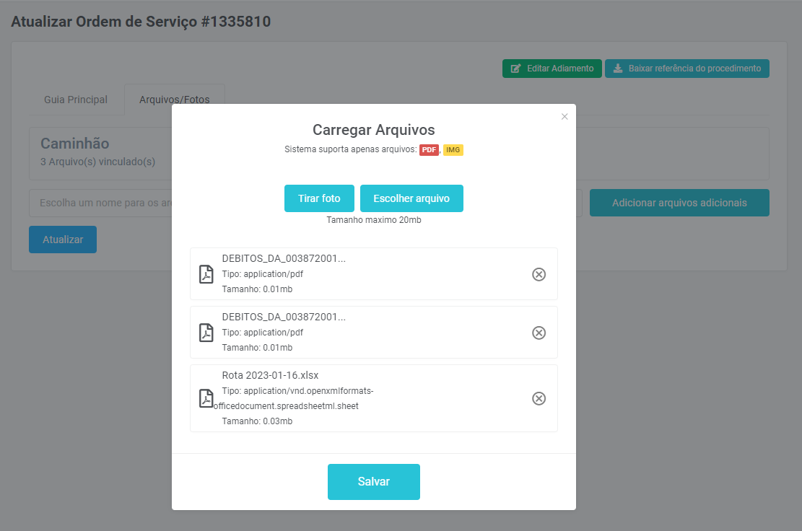Click the file icon of second DEBITOS_DA entry
This screenshot has height=531, width=802.
coord(206,333)
